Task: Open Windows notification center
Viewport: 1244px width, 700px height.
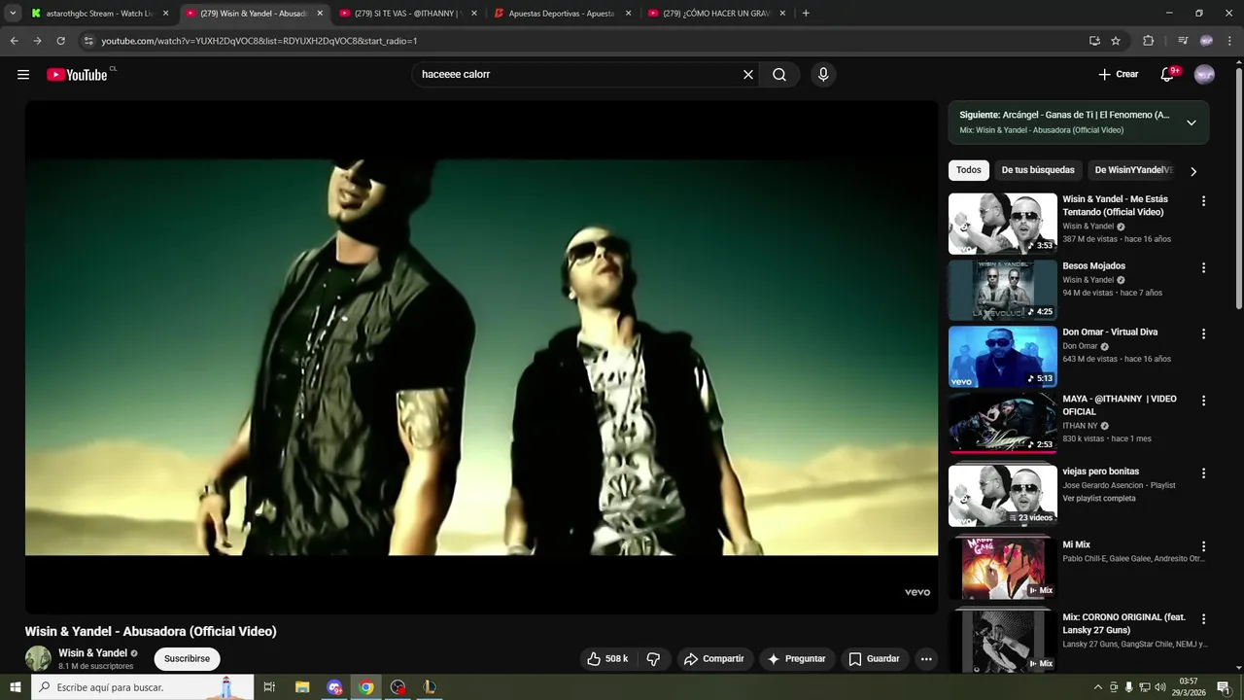Action: click(x=1224, y=687)
